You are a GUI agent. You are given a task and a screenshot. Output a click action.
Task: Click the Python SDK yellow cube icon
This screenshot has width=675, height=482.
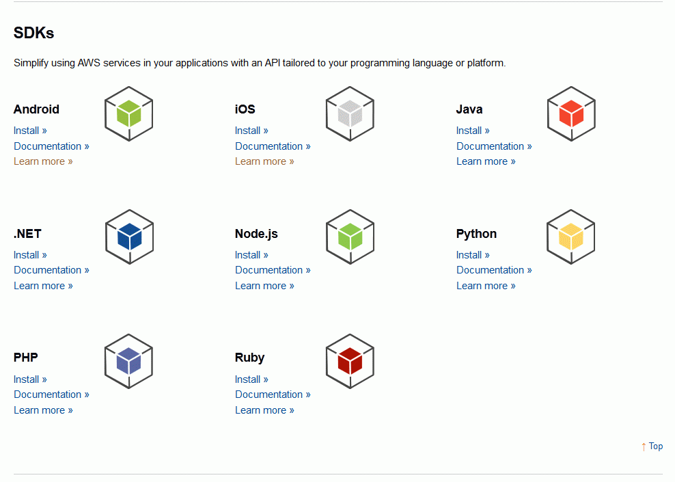[x=571, y=237]
